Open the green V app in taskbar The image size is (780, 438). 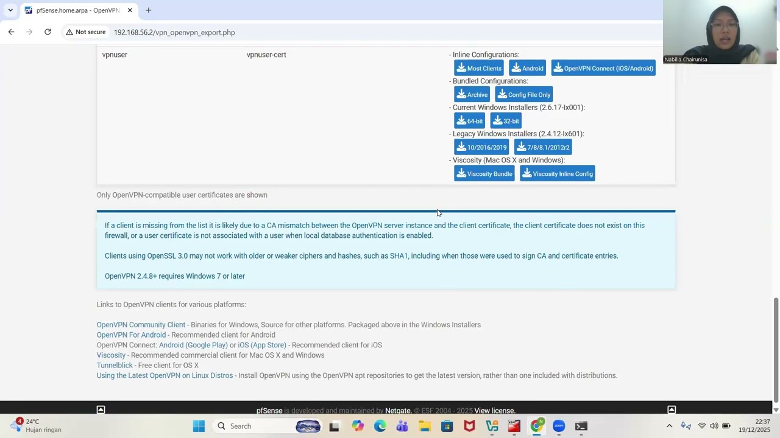click(492, 426)
